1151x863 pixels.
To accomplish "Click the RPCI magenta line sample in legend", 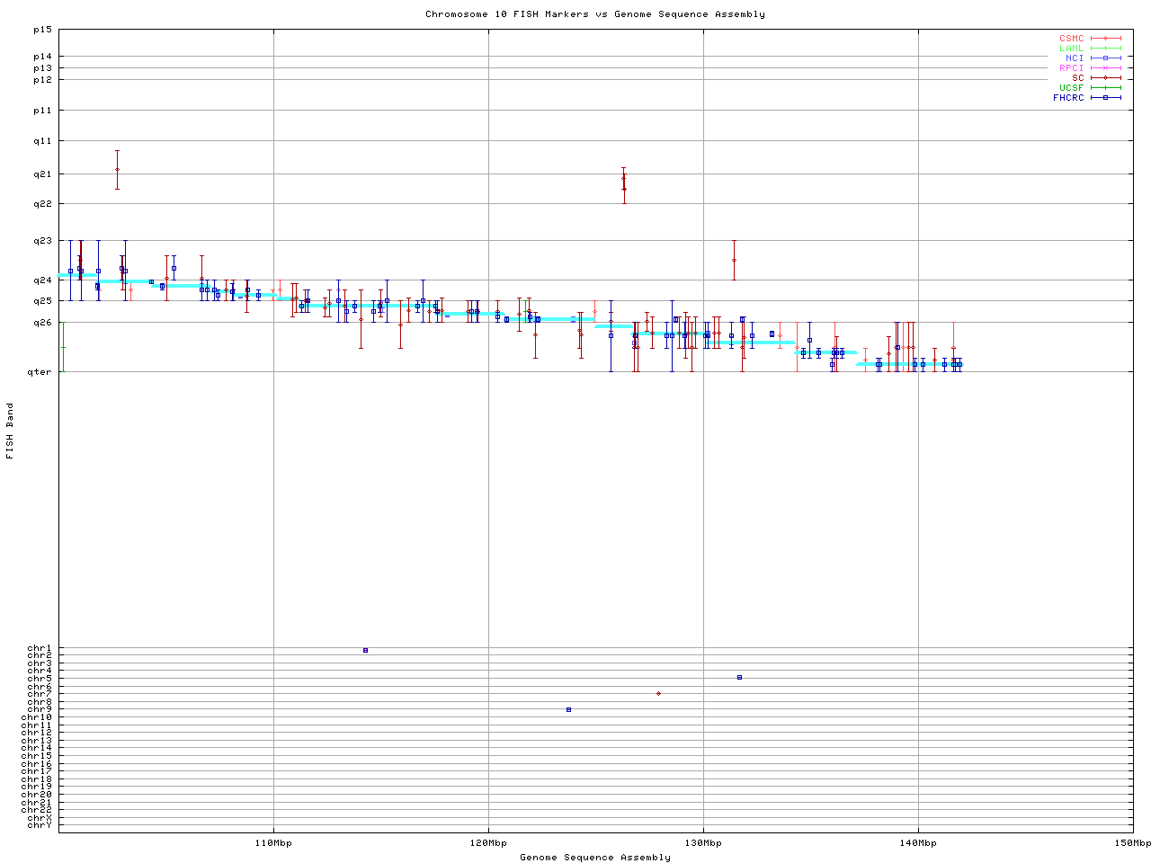I will [x=1105, y=68].
